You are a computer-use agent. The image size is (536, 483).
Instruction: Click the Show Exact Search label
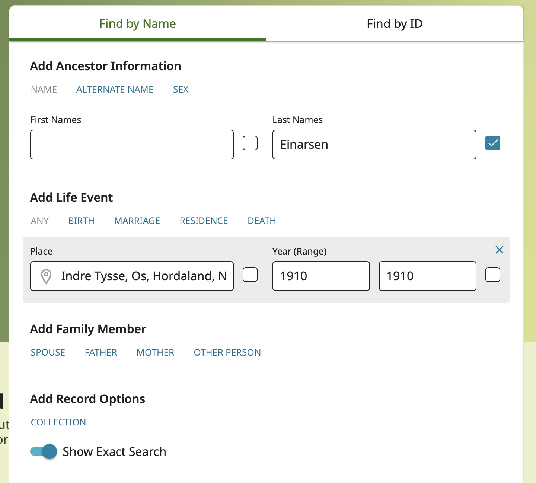pyautogui.click(x=114, y=451)
